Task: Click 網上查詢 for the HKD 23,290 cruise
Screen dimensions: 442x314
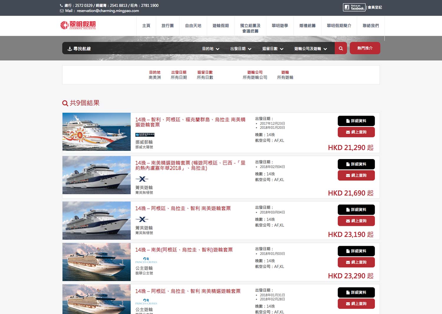Action: 356,262
